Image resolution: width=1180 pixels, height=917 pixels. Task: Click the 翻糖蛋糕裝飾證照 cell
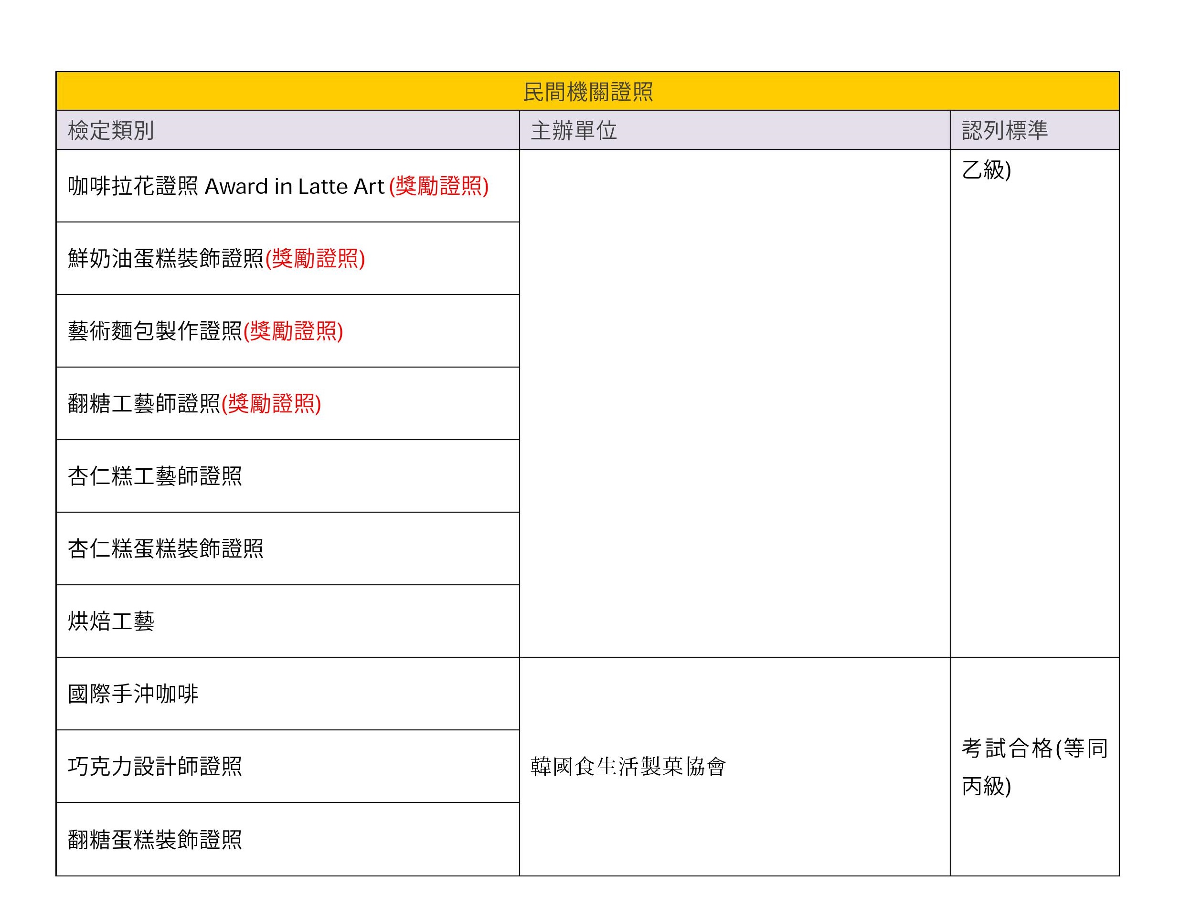[x=155, y=839]
